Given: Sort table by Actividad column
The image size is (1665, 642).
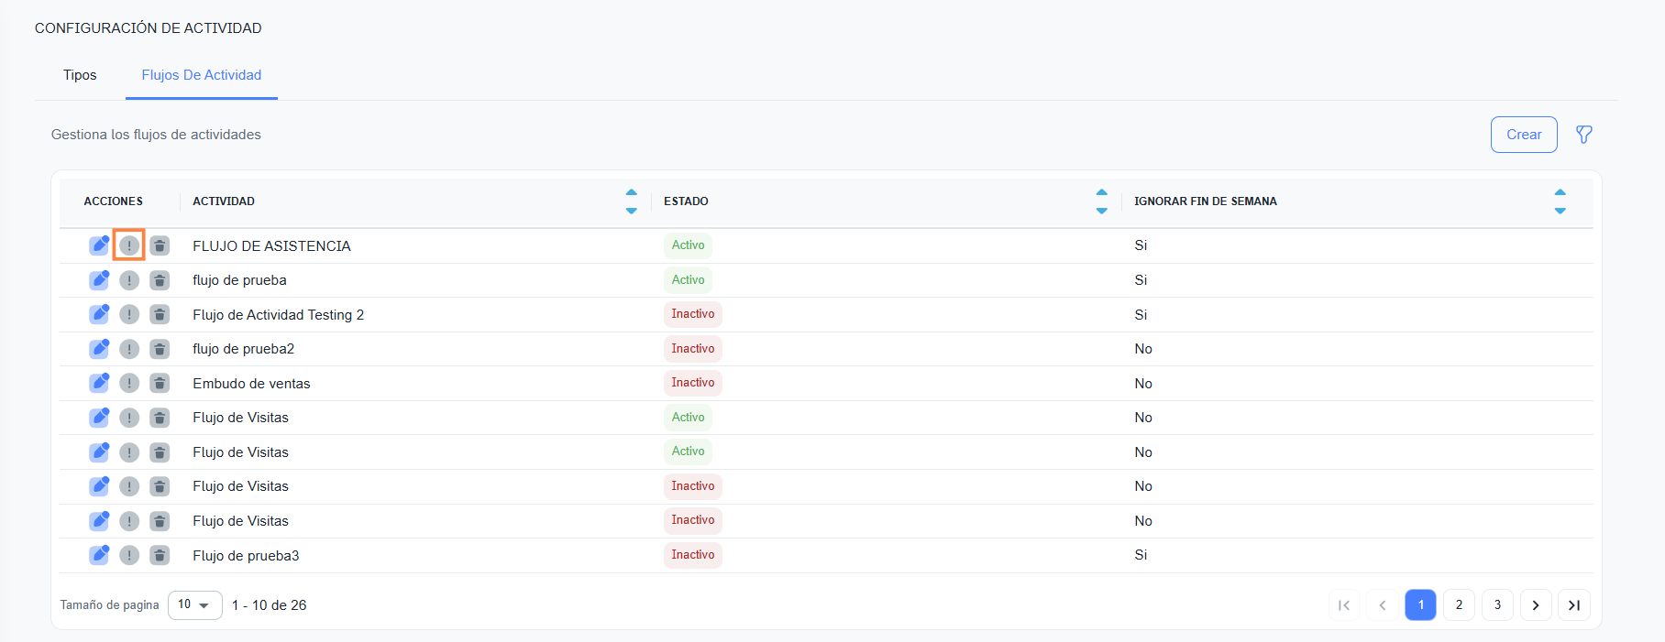Looking at the screenshot, I should 631,201.
